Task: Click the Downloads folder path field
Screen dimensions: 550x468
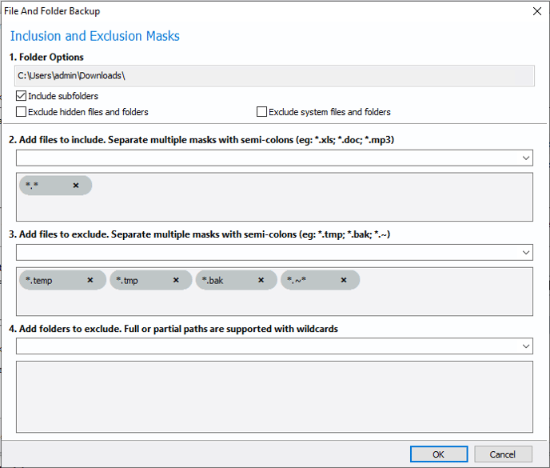Action: tap(274, 75)
